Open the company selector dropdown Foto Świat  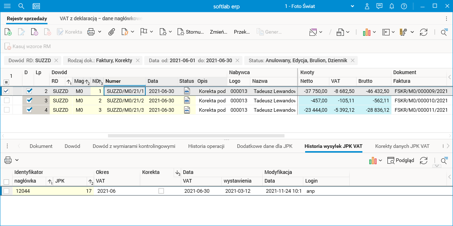click(352, 6)
